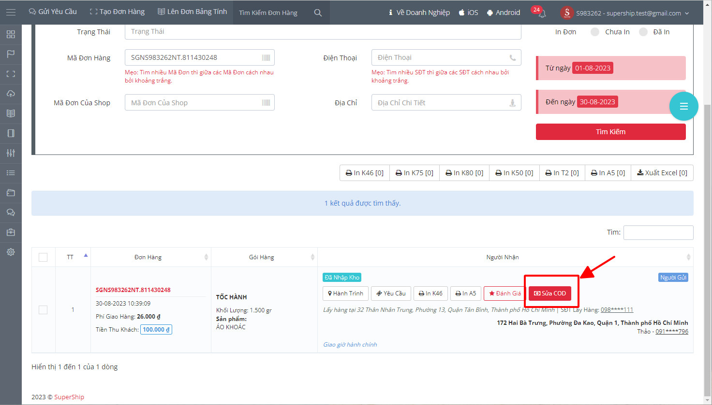Click the briefcase icon in sidebar
712x405 pixels.
coord(11,232)
